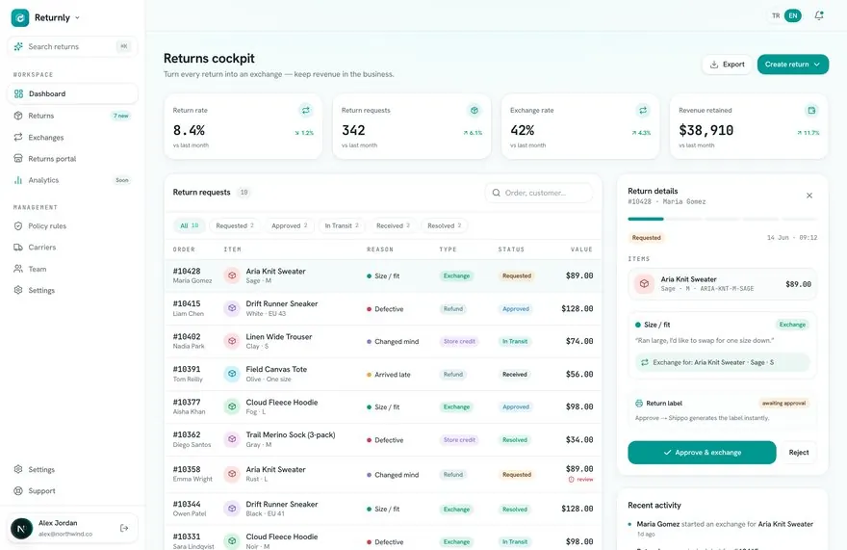Close the Return details panel
The image size is (847, 550).
(809, 196)
